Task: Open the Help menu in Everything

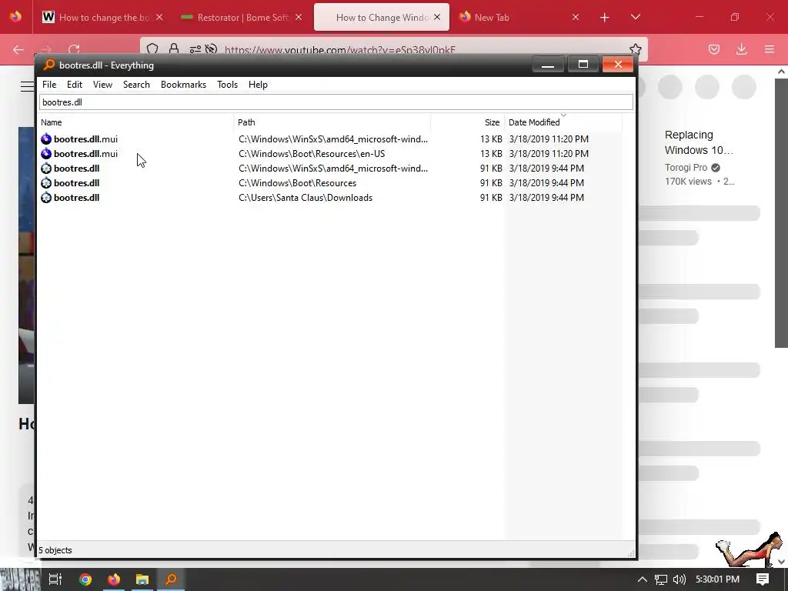Action: (x=258, y=85)
